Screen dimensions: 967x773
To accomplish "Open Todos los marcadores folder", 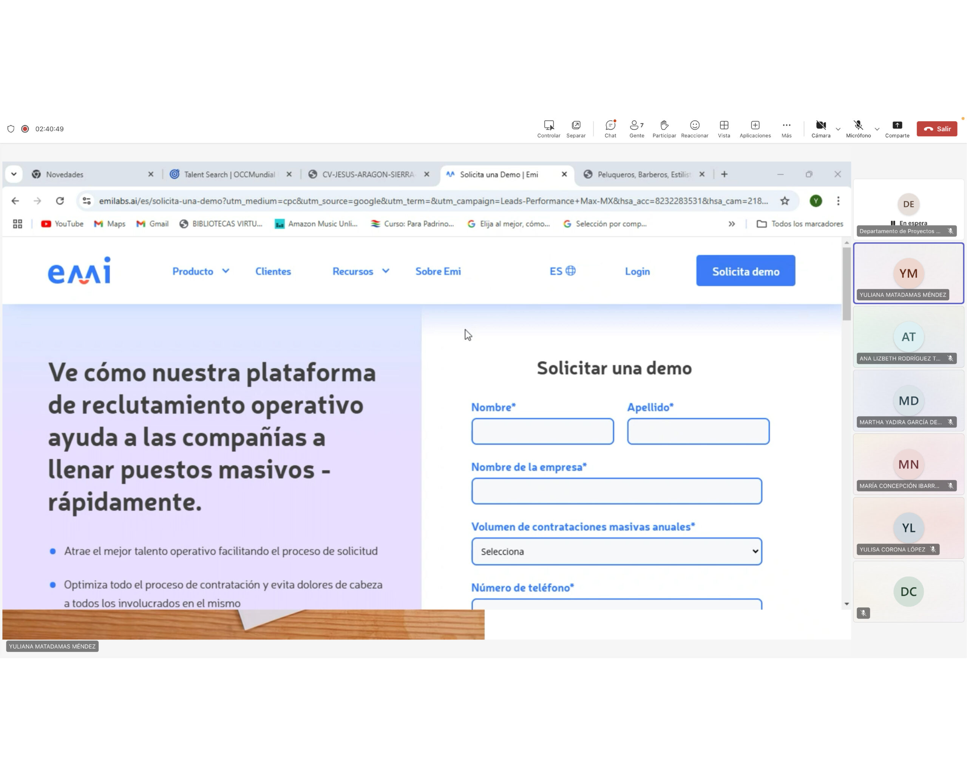I will pyautogui.click(x=800, y=223).
